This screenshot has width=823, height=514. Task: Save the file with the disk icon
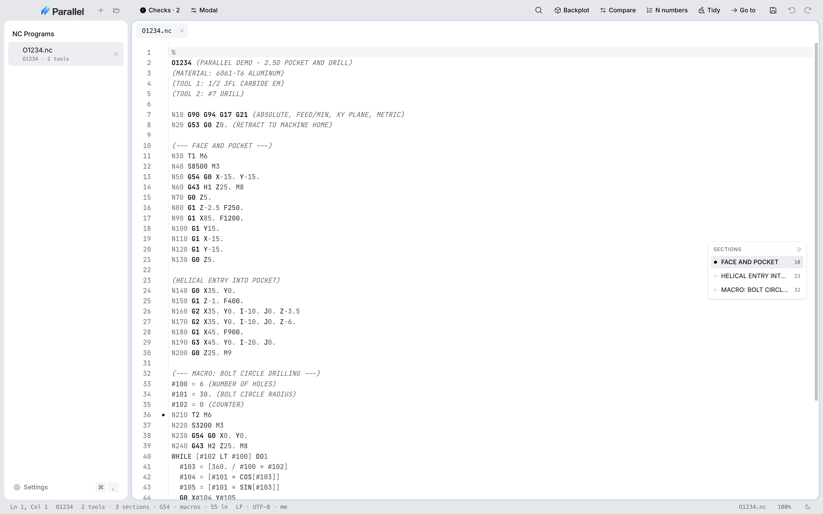click(x=773, y=10)
